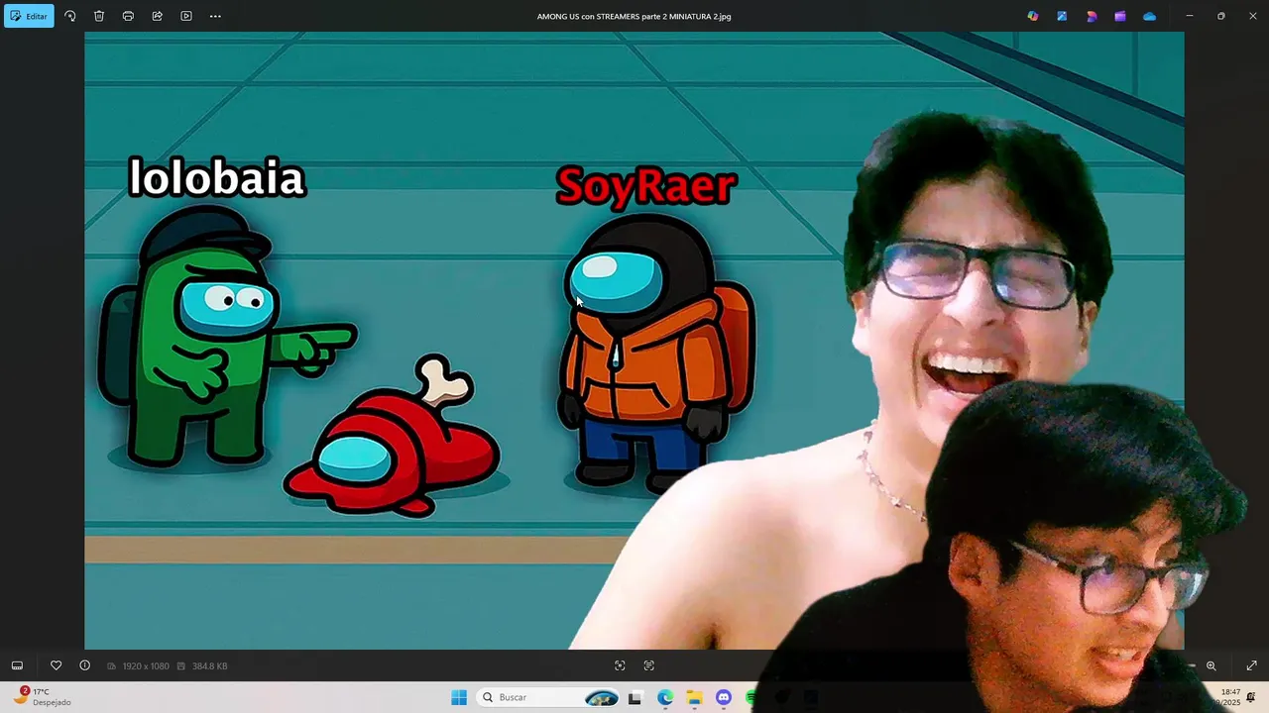Click the displayed Among Us thumbnail image
Image resolution: width=1269 pixels, height=713 pixels.
point(634,341)
